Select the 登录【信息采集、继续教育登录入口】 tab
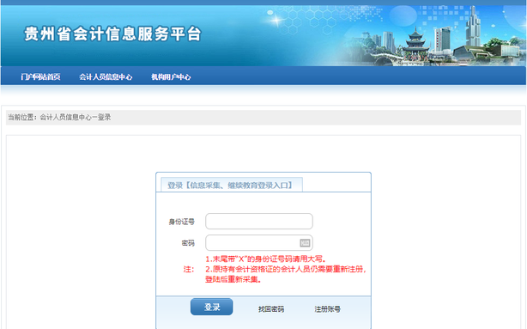 click(x=232, y=185)
